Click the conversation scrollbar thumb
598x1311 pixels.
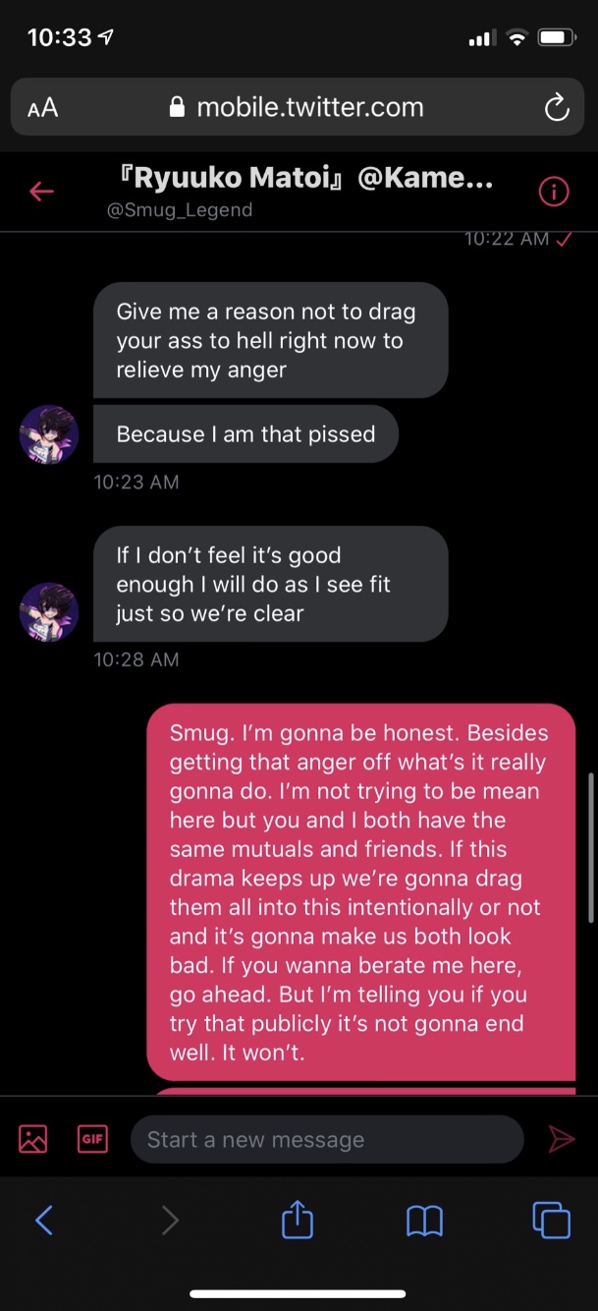pos(590,848)
